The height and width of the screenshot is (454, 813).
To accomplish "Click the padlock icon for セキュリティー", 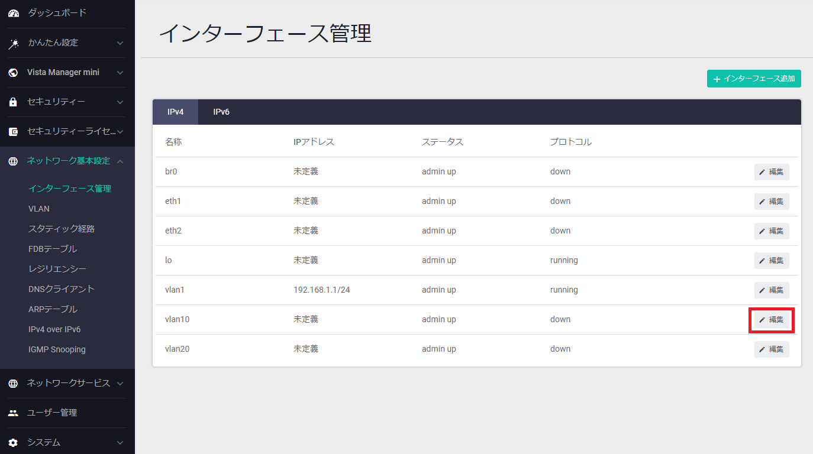I will (x=13, y=102).
